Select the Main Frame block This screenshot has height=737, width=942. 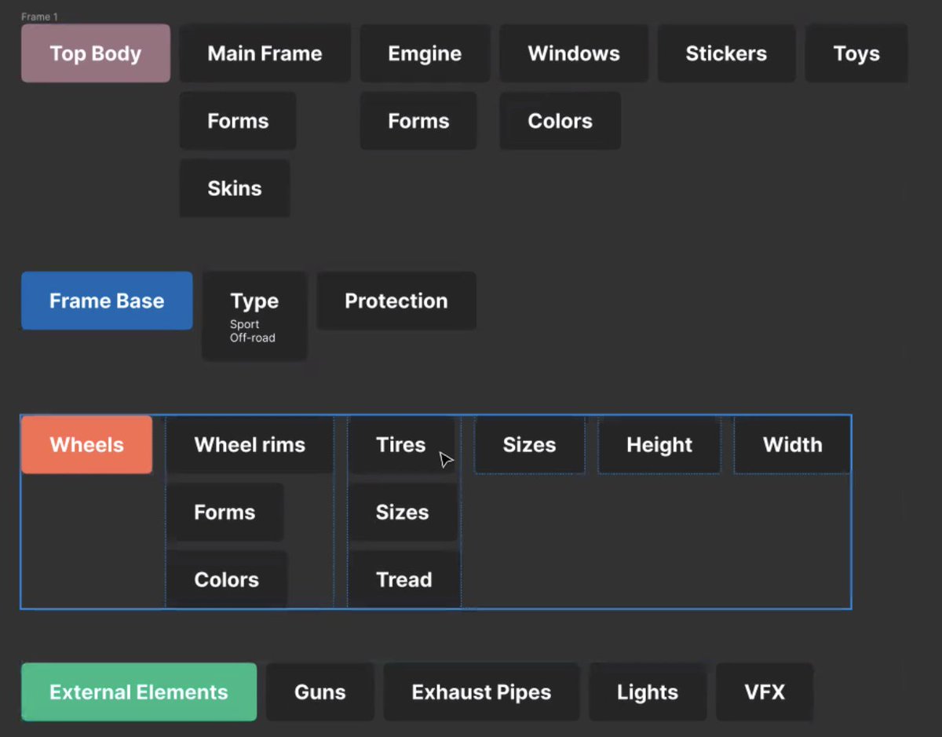point(265,53)
